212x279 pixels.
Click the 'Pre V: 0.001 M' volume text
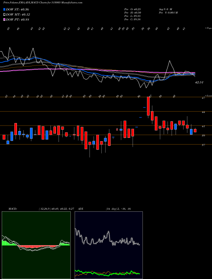click(x=168, y=13)
